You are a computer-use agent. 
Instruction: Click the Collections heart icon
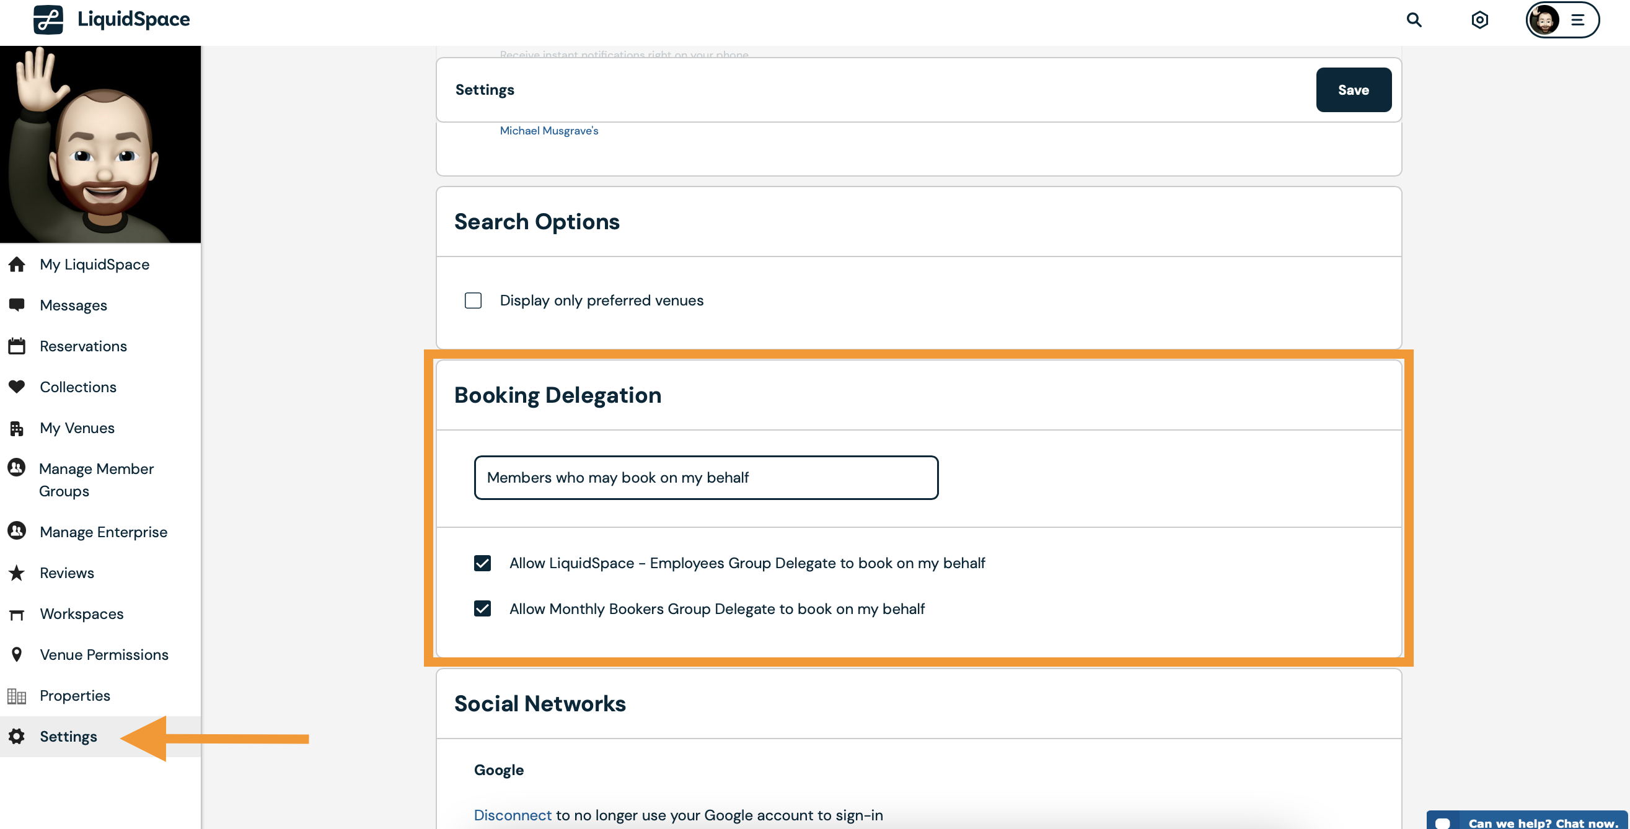click(x=17, y=387)
